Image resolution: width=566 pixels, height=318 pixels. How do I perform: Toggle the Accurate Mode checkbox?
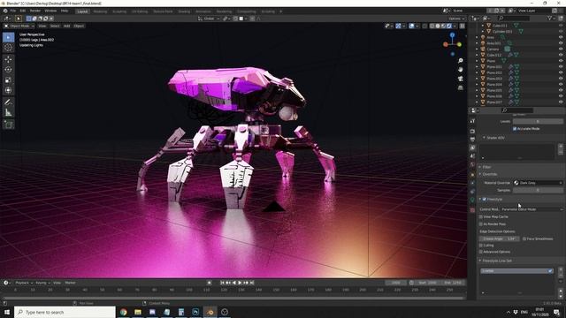pyautogui.click(x=515, y=129)
